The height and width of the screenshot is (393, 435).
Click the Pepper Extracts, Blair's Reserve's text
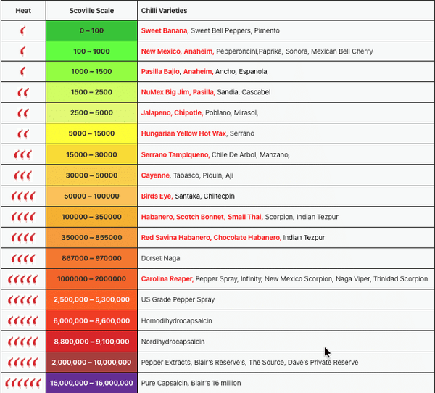(x=194, y=363)
